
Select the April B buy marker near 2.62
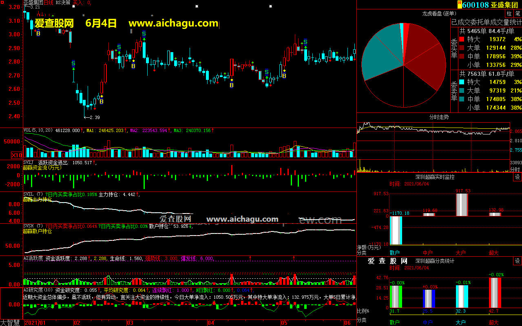coord(232,85)
